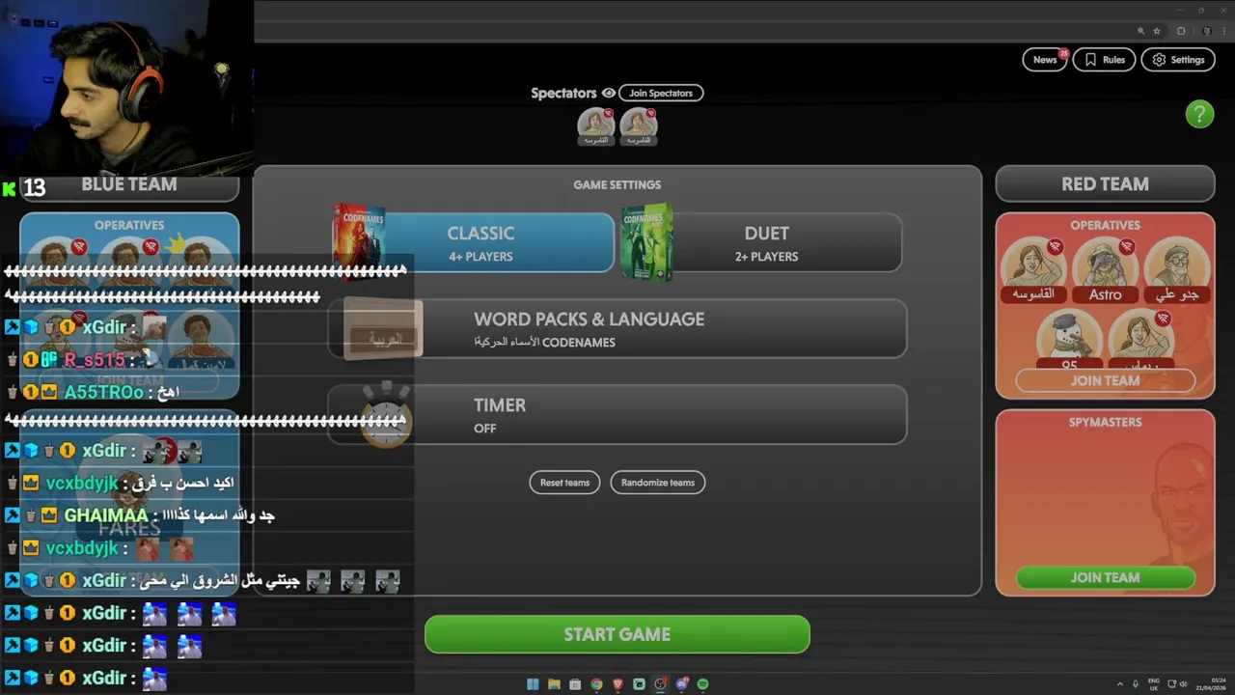Click the Reset teams button
This screenshot has width=1235, height=695.
pos(564,483)
